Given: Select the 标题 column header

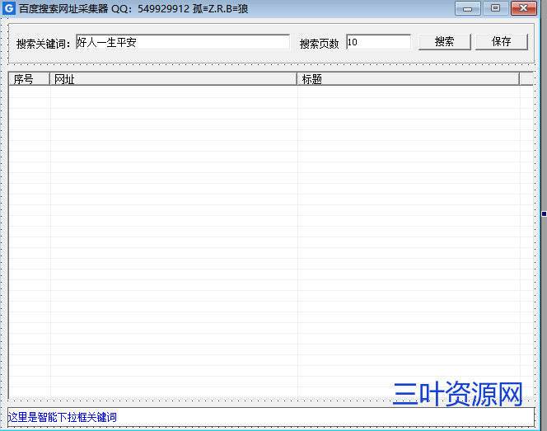Looking at the screenshot, I should (x=408, y=79).
